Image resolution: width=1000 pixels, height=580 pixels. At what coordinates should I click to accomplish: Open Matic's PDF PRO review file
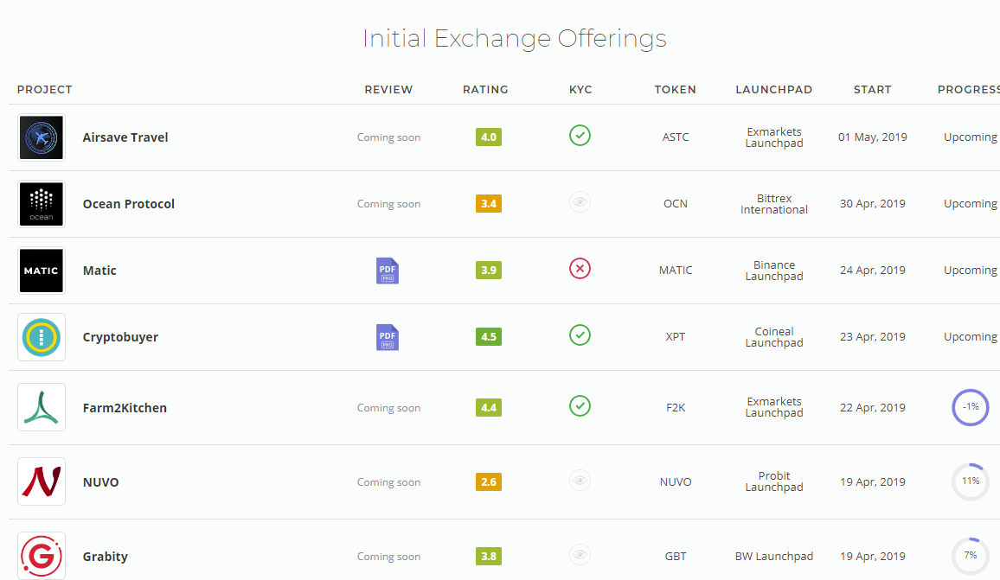pos(388,271)
